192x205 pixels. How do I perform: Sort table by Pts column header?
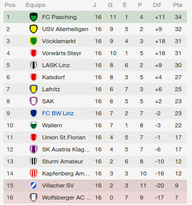pyautogui.click(x=177, y=5)
